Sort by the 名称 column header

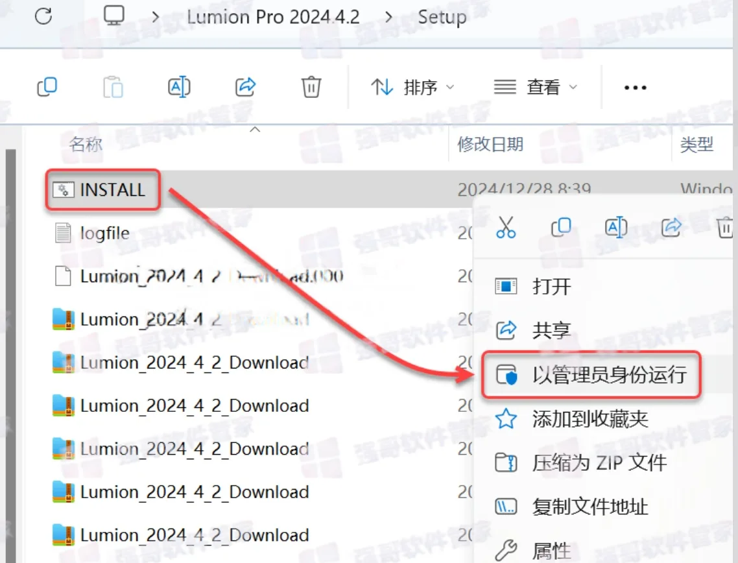(85, 144)
